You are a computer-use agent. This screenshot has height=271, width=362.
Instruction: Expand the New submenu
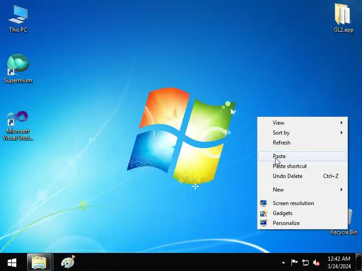(302, 190)
